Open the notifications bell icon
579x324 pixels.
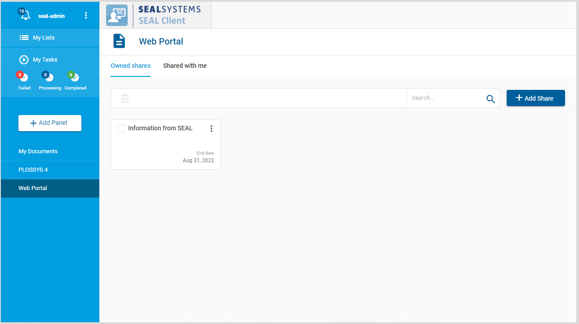tap(25, 15)
